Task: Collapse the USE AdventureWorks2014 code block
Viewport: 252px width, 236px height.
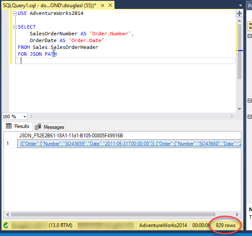Action: 15,13
